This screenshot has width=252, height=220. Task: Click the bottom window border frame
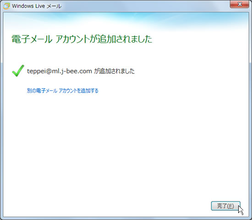[x=126, y=218]
